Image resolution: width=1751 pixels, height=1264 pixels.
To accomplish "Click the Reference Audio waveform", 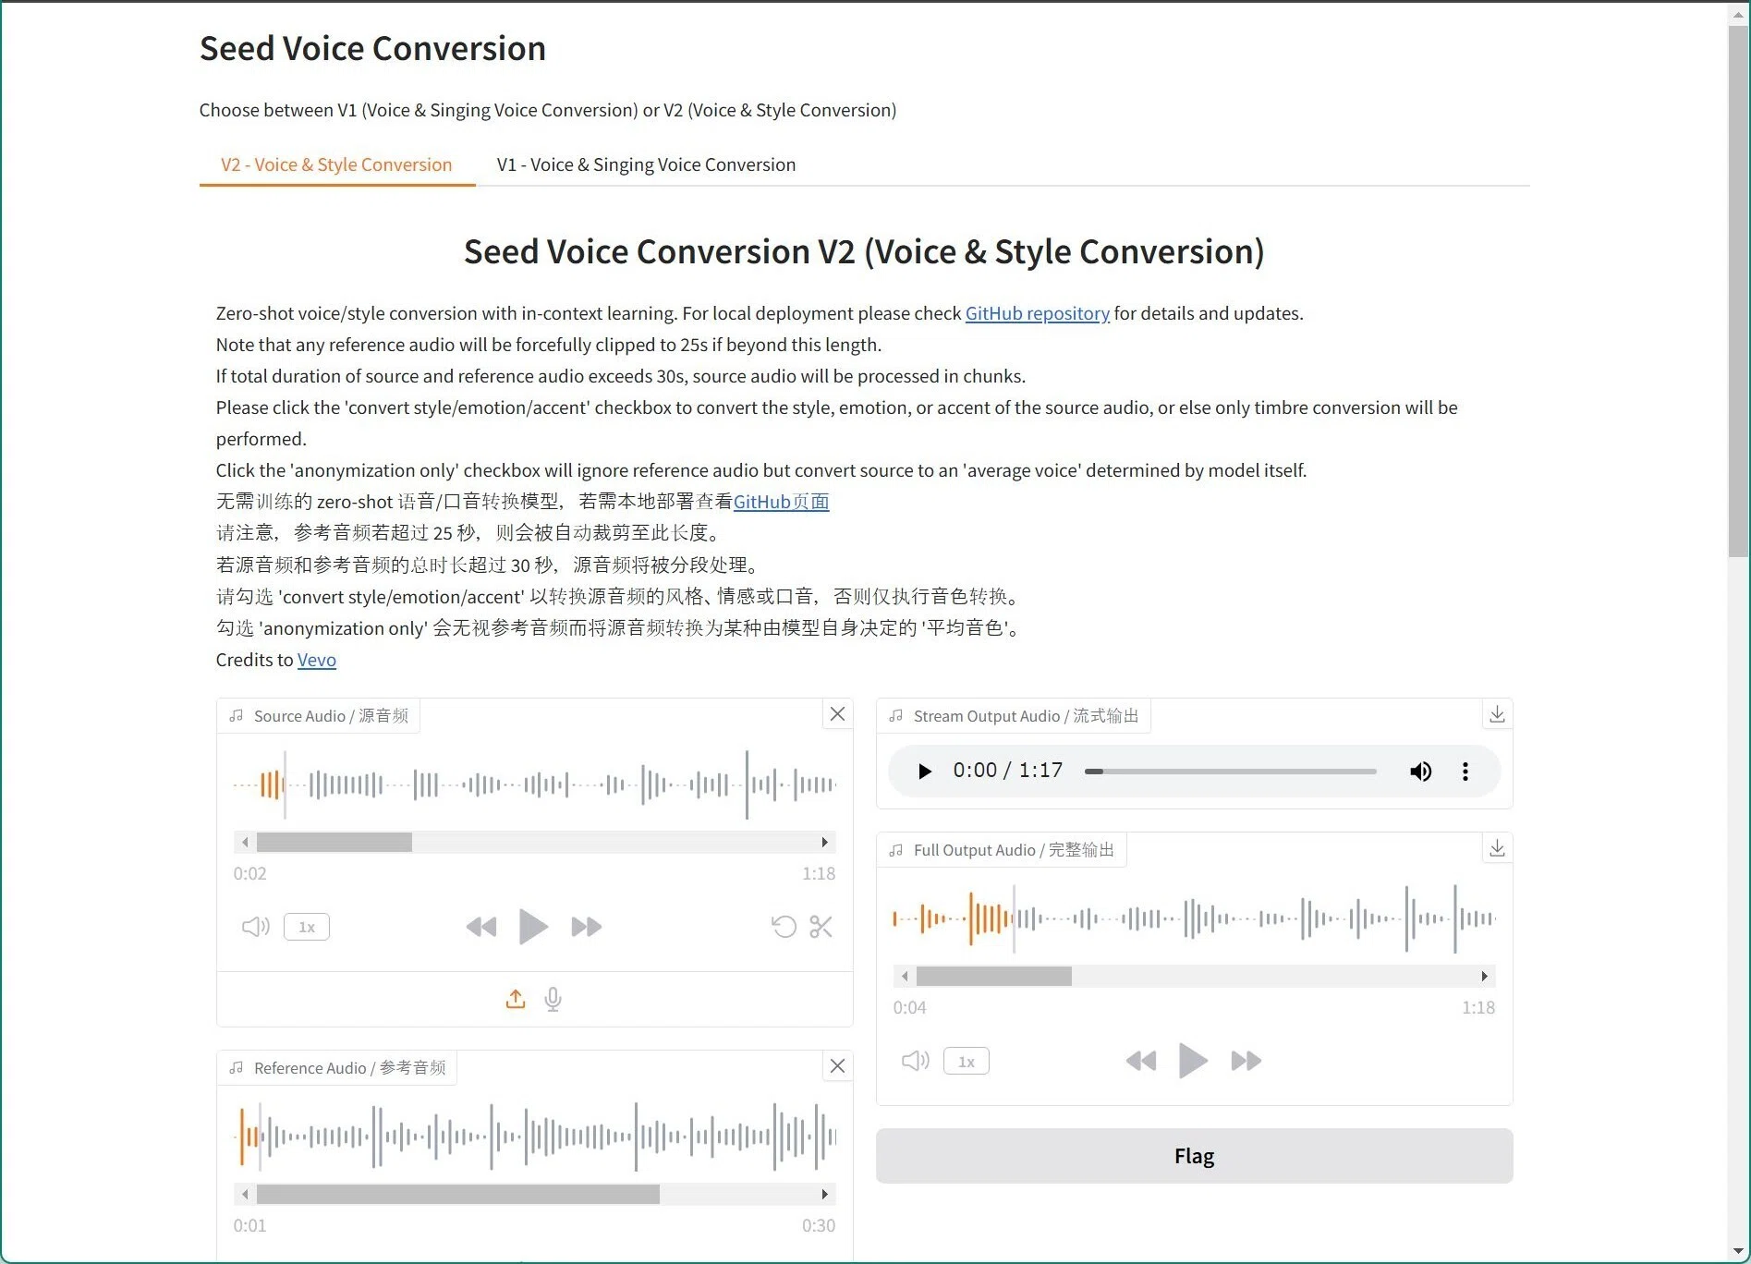I will click(534, 1136).
